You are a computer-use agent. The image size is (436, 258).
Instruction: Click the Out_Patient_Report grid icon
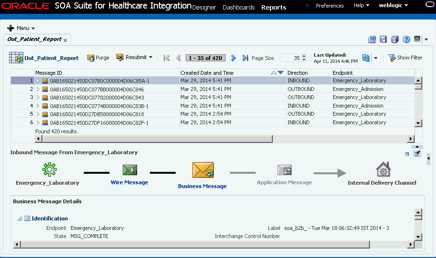[x=16, y=58]
